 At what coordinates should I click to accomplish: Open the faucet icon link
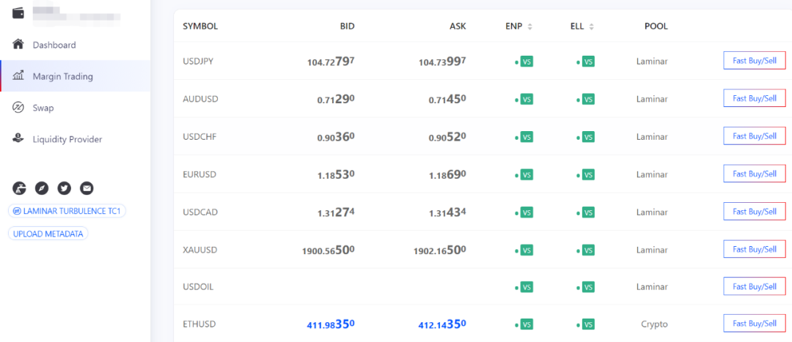point(20,188)
